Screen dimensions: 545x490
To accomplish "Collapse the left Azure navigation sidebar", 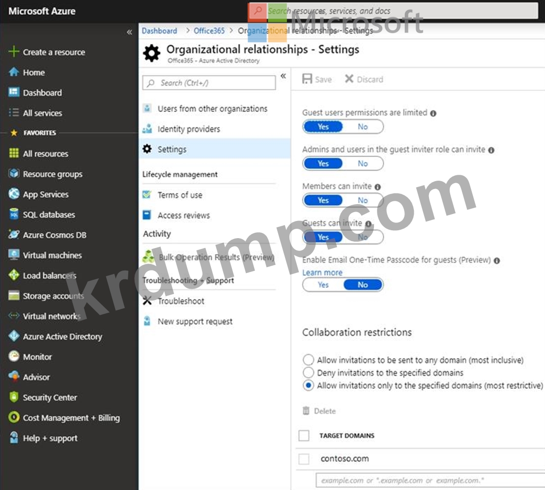I will (129, 32).
